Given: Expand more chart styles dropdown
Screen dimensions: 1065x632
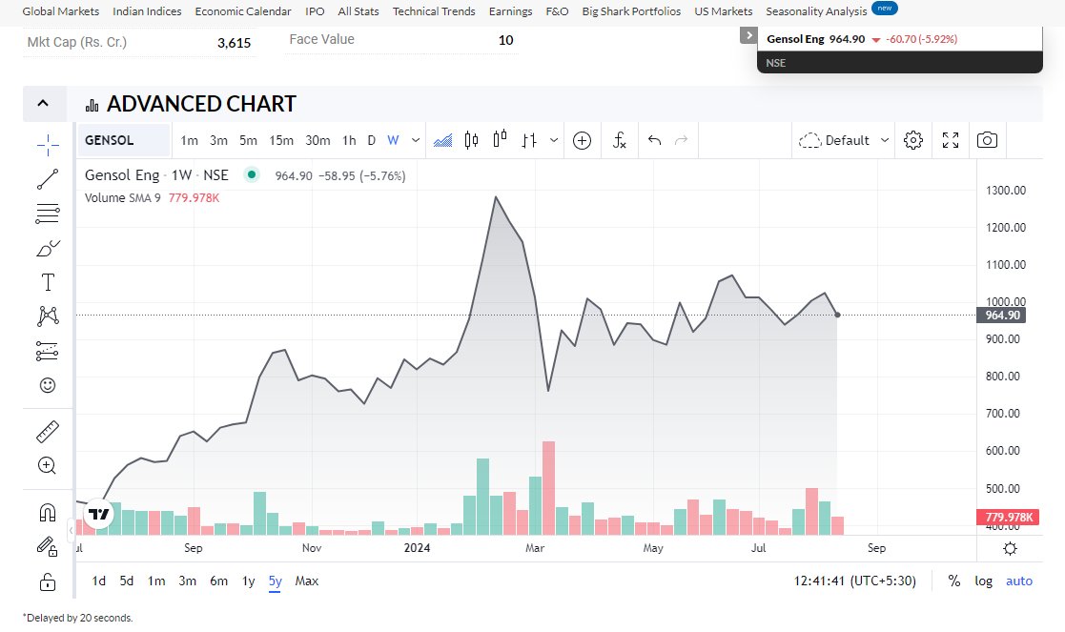Looking at the screenshot, I should pyautogui.click(x=554, y=140).
